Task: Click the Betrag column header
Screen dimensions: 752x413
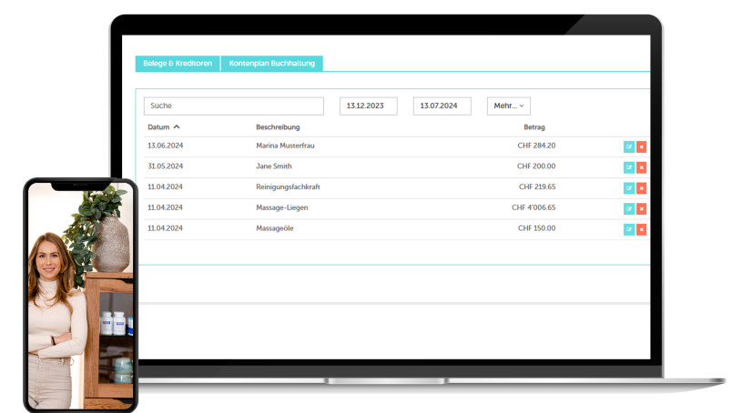Action: pos(534,127)
